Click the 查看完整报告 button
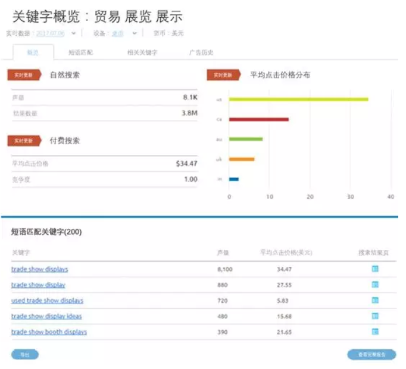The height and width of the screenshot is (369, 406). tap(371, 355)
